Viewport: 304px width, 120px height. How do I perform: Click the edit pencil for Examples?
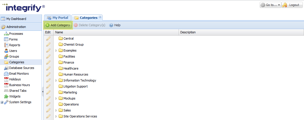[49, 50]
